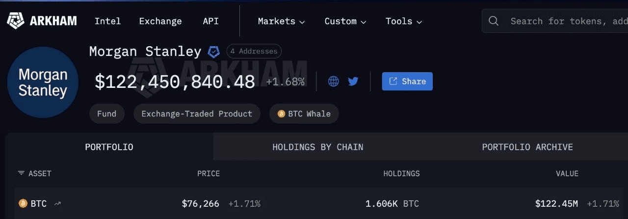
Task: Click the Morgan Stanley profile logo
Action: 43,82
